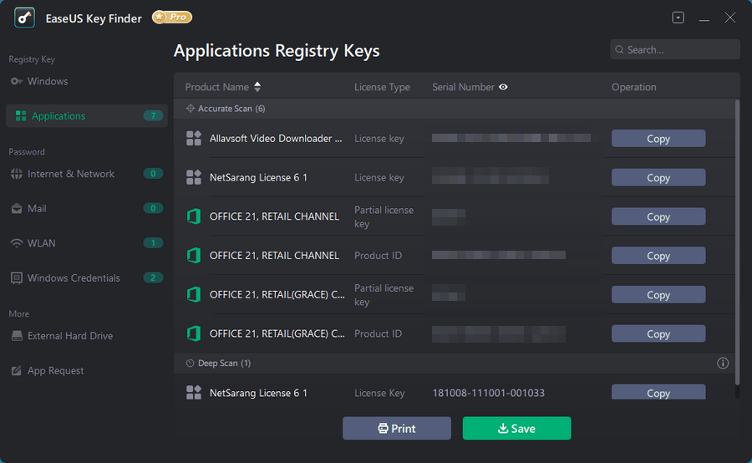Click the Windows Credentials count badge 2
This screenshot has width=752, height=463.
pos(153,277)
